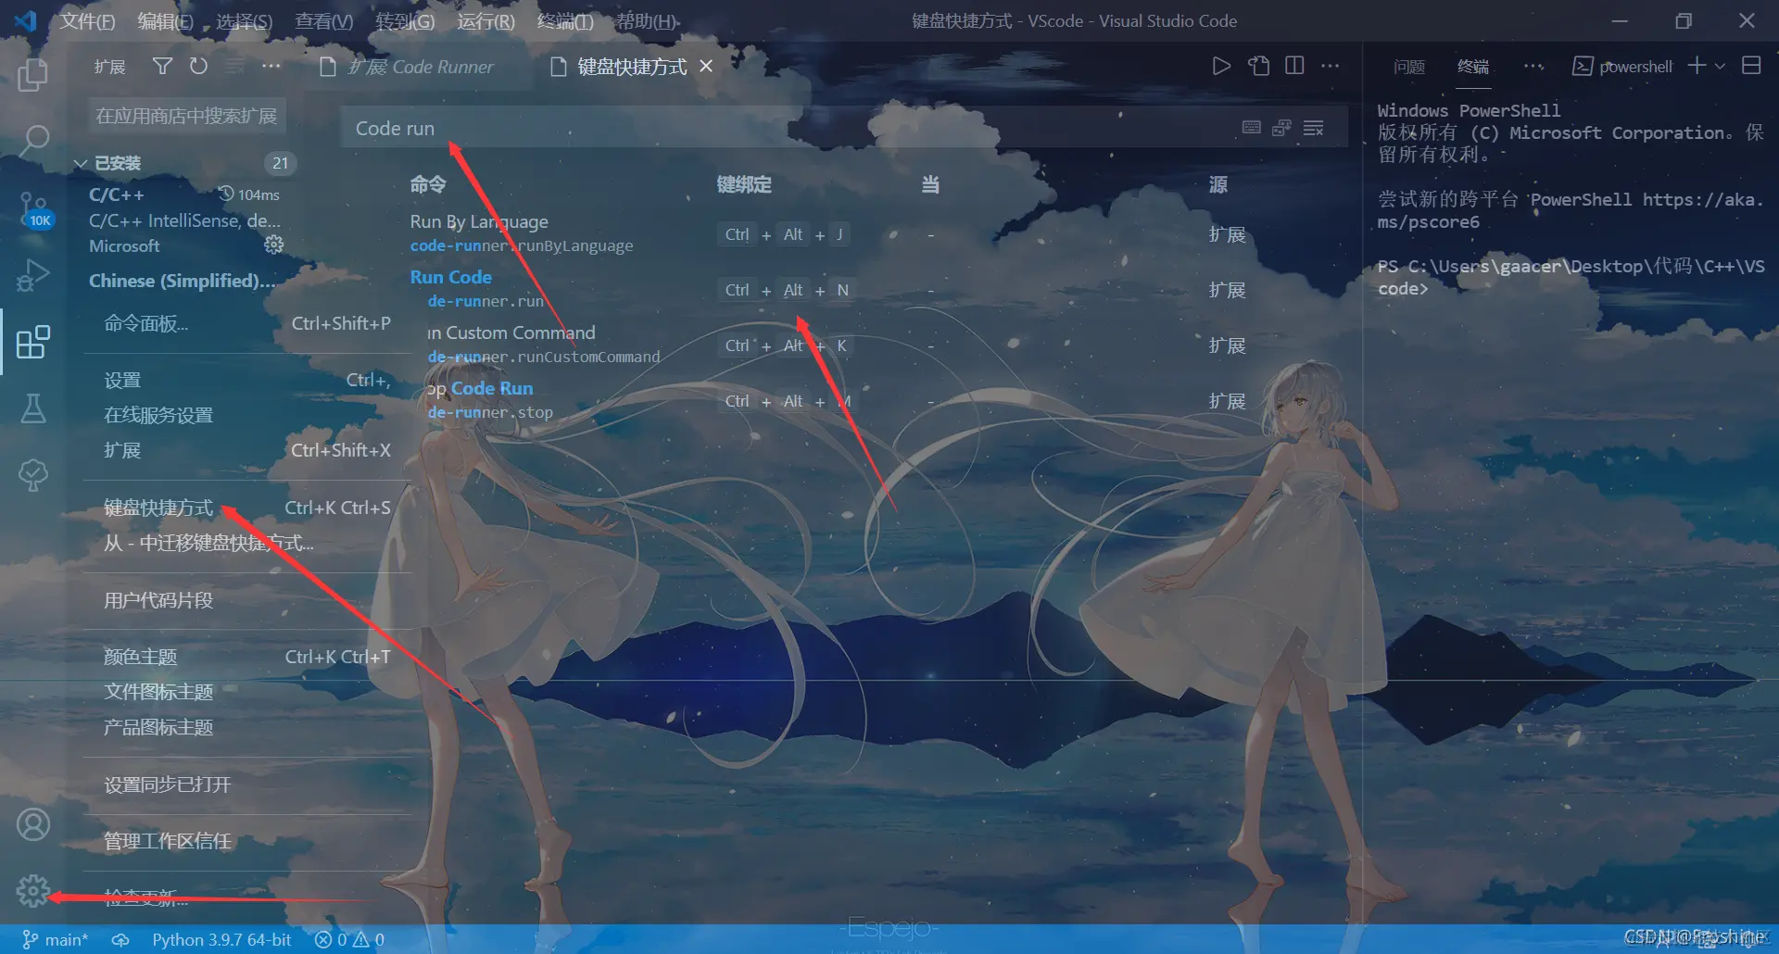Open the 运行(R) menu
The image size is (1779, 954).
486,21
